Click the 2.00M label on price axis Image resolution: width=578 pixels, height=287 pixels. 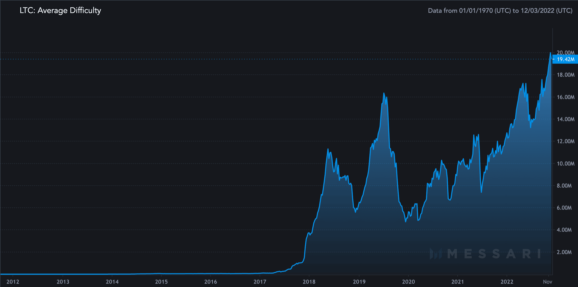pos(564,252)
